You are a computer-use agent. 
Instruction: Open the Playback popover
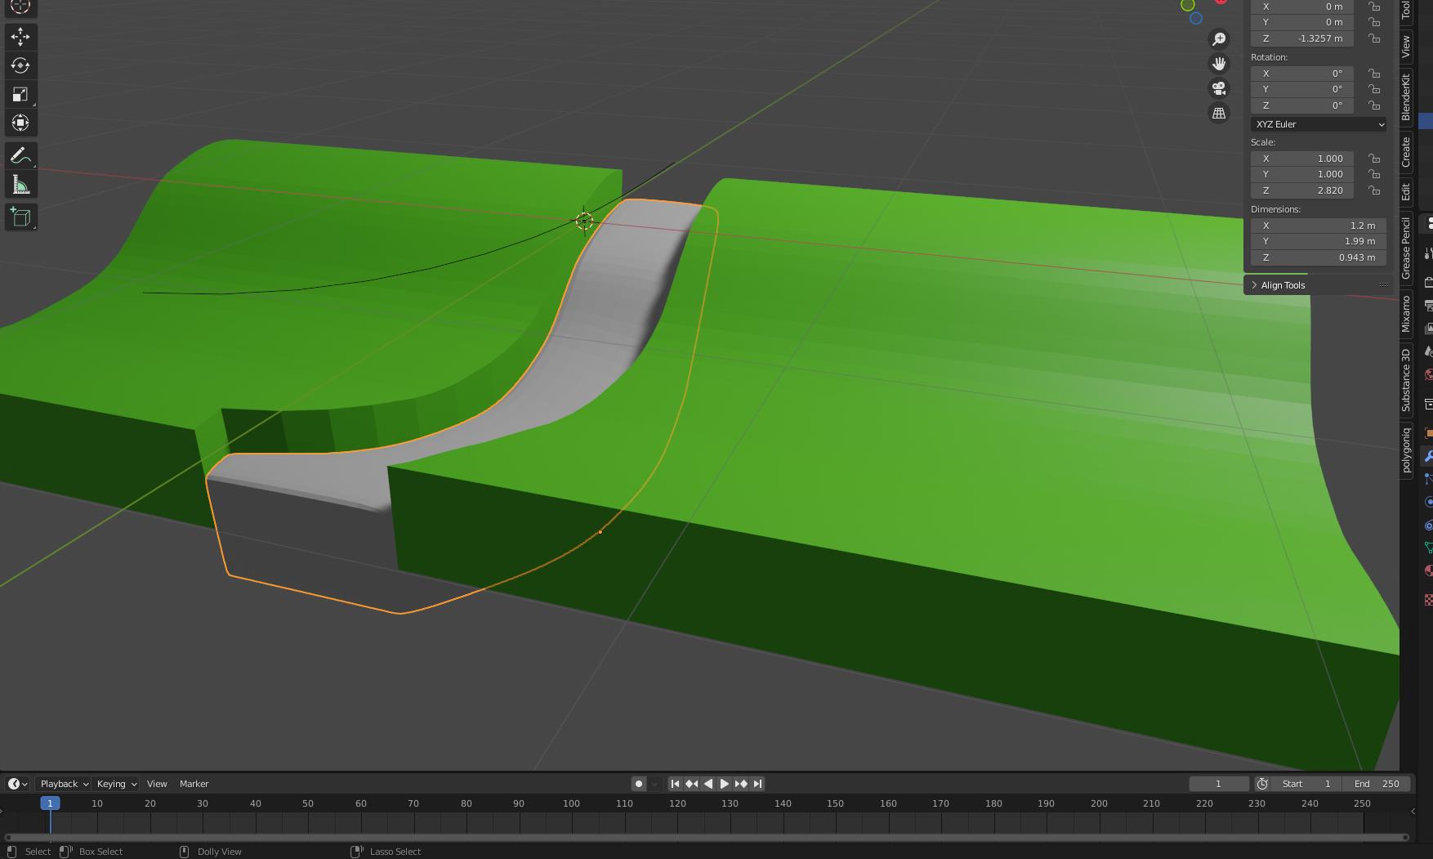pos(64,784)
